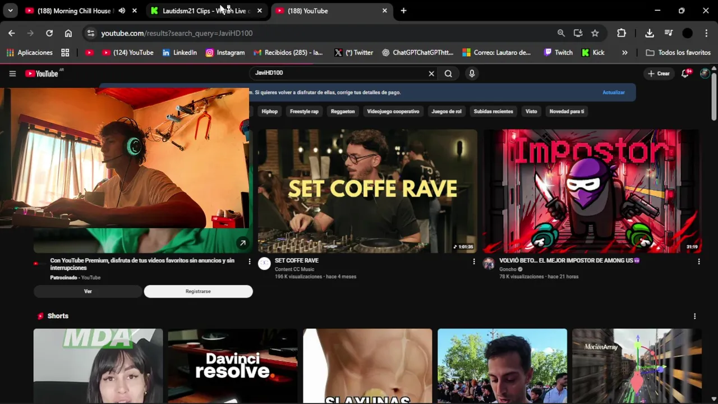The image size is (718, 404).
Task: Open Content CC Music channel avatar
Action: click(x=264, y=264)
